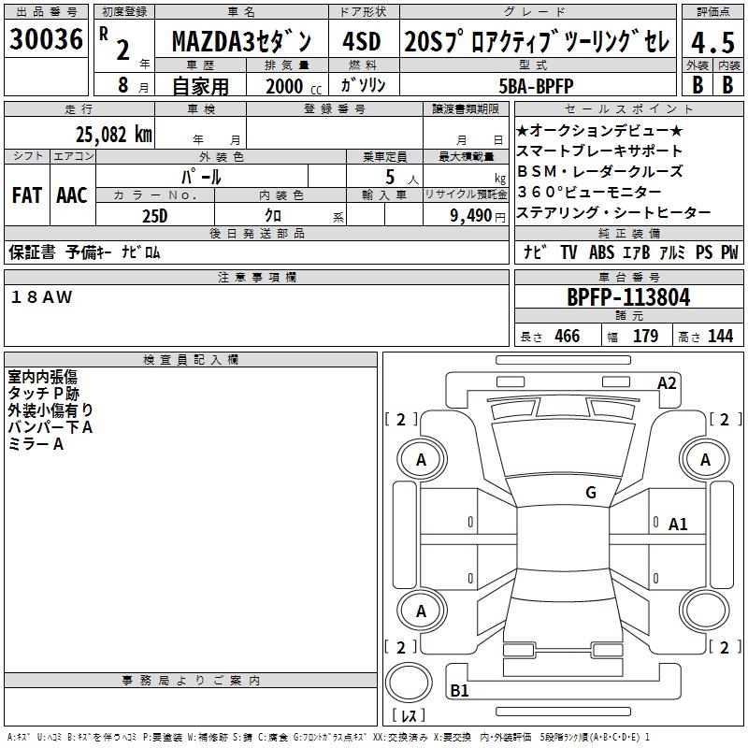748x748 pixels.
Task: Click the 注意事項欄 header
Action: click(256, 277)
